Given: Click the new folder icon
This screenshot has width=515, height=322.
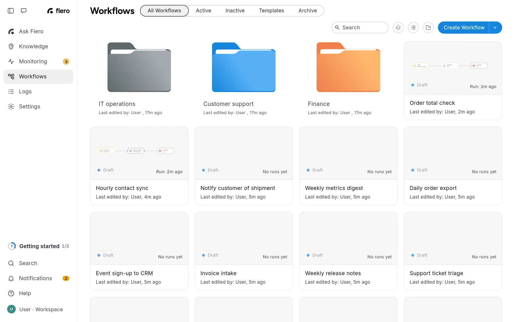Looking at the screenshot, I should 428,27.
